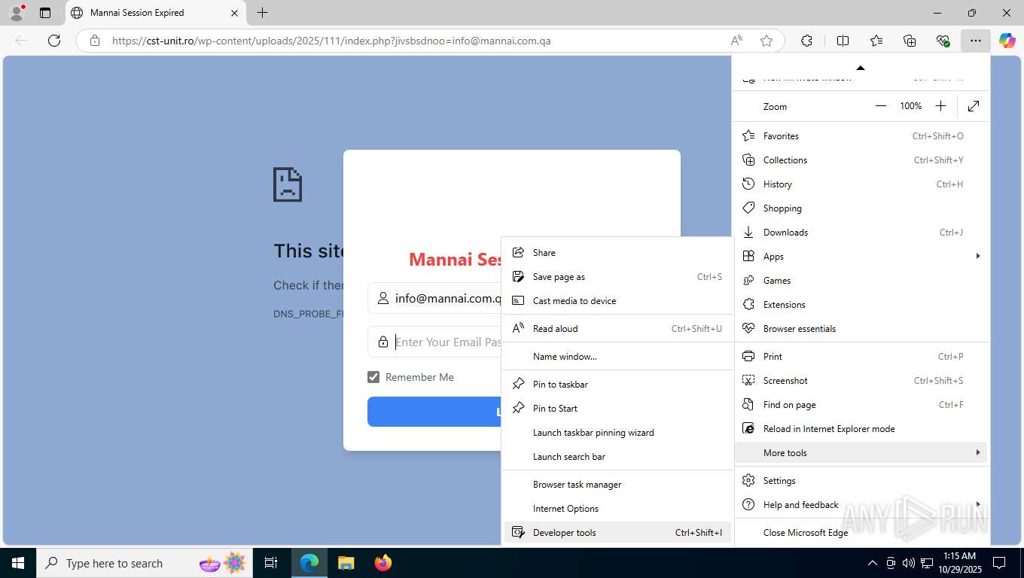Select Launch taskbar pinning wizard
1024x578 pixels.
point(617,433)
